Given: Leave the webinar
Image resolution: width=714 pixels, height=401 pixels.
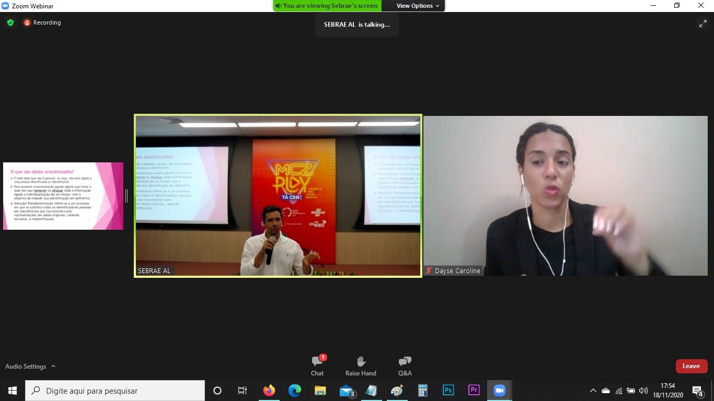Looking at the screenshot, I should click(x=691, y=366).
